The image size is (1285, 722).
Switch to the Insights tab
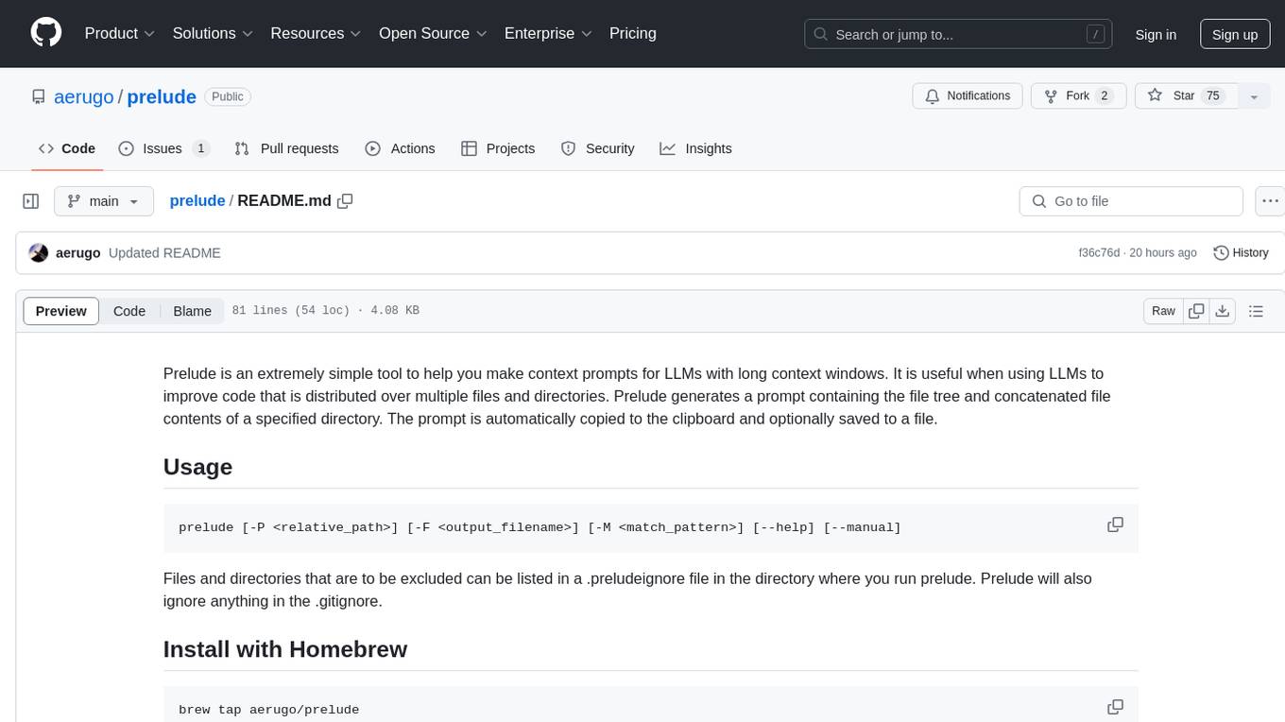tap(695, 148)
